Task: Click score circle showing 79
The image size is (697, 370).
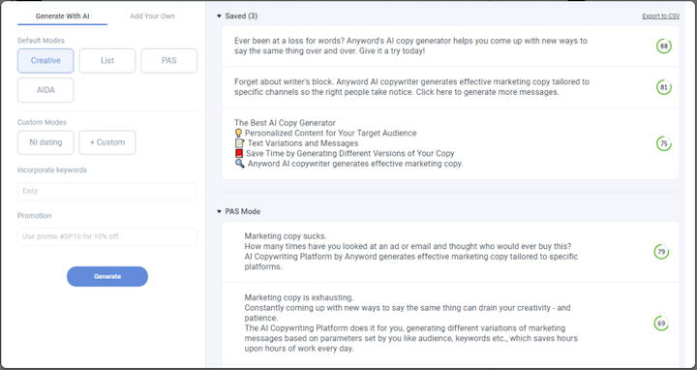Action: (661, 252)
